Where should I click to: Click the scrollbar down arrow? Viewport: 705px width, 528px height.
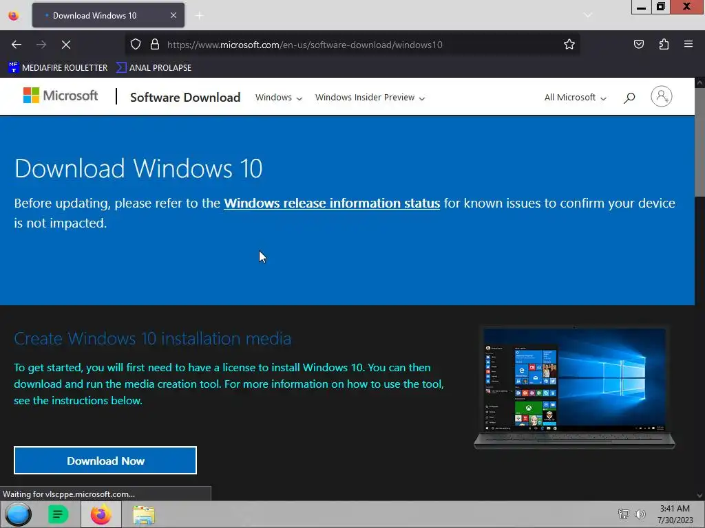coord(699,495)
